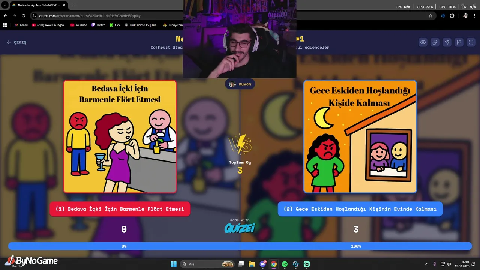This screenshot has height=270, width=480.
Task: Open Discord from the taskbar
Action: tap(263, 264)
